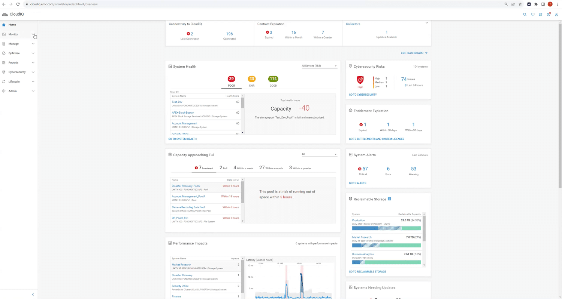Select the FAIR health tab

tap(251, 81)
